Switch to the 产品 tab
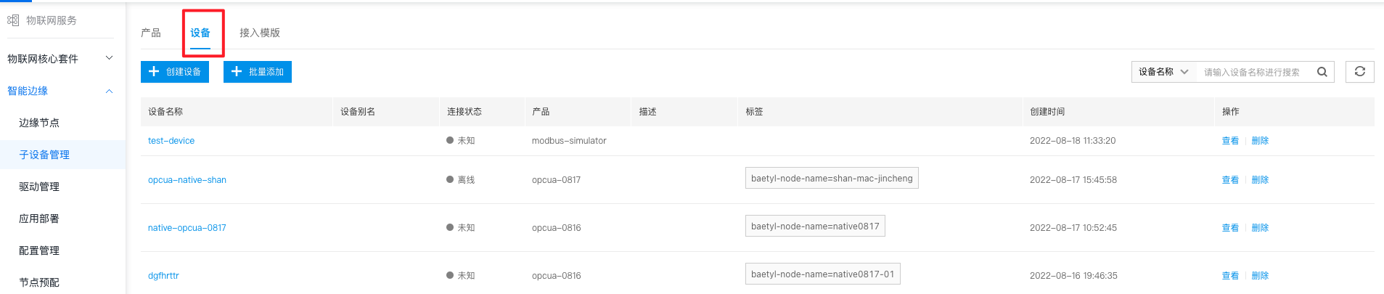Viewport: 1384px width, 294px height. tap(151, 33)
